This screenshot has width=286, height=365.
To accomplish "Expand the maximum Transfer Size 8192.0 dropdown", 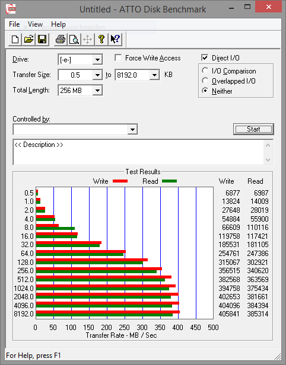I will pos(154,75).
